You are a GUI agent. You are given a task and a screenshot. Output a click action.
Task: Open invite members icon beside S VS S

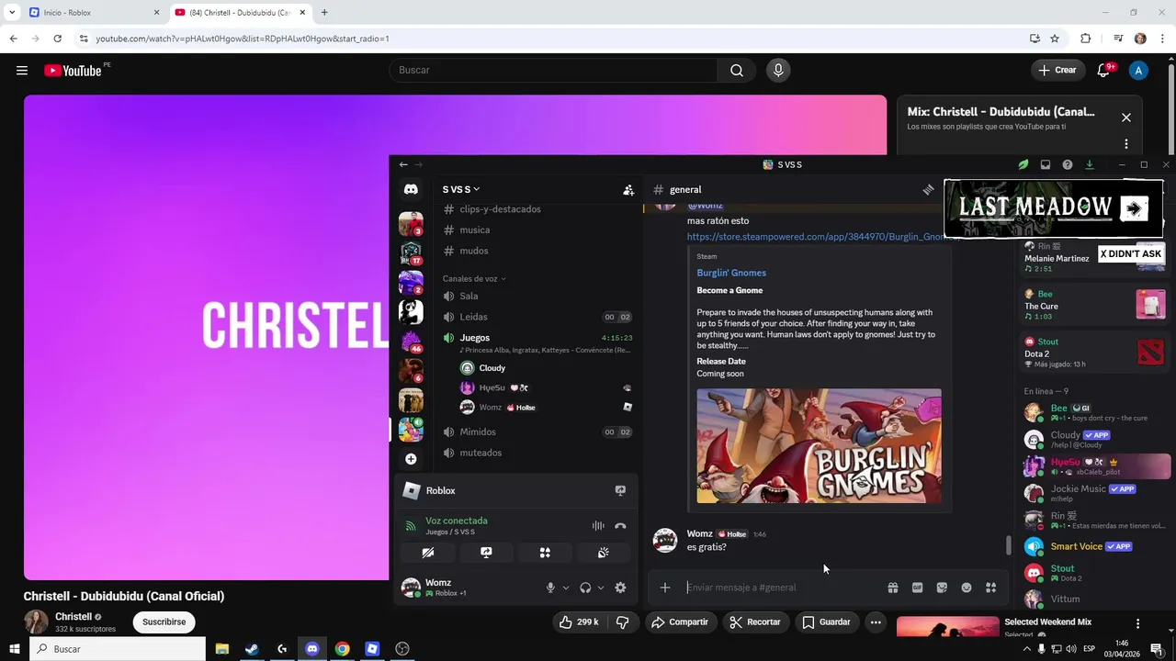point(628,190)
